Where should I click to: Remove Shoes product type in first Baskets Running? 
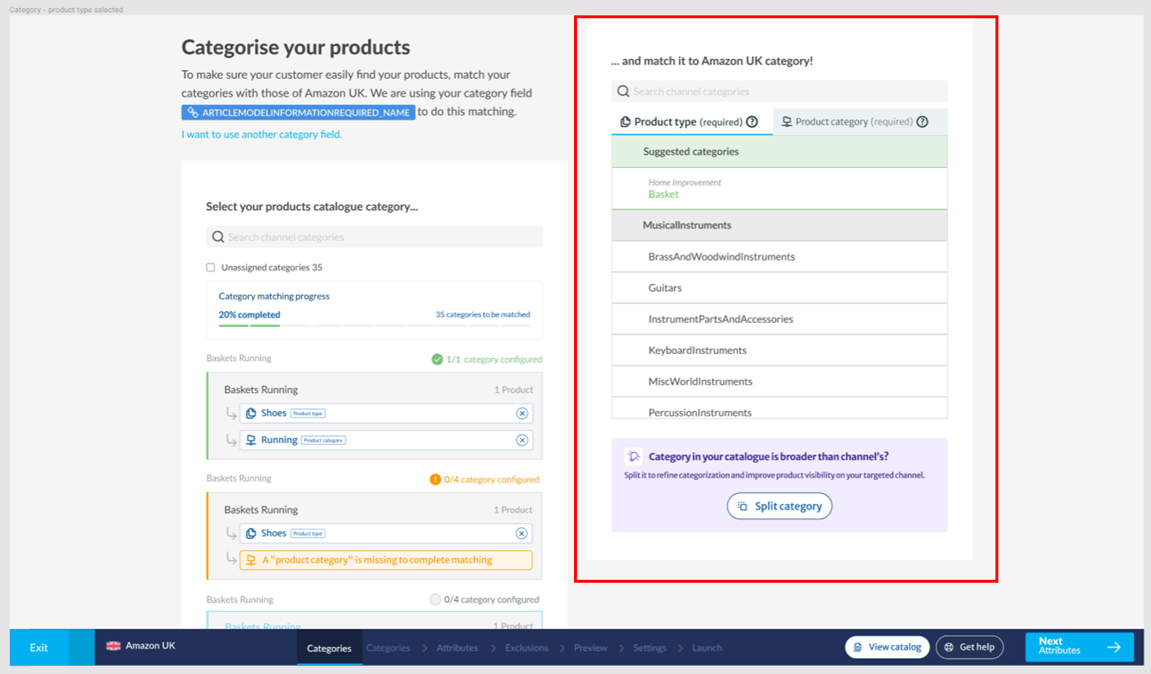click(x=521, y=413)
